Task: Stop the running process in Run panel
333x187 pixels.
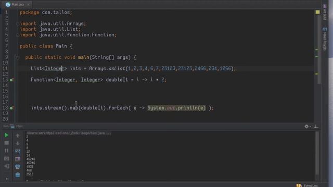Action: 6,143
